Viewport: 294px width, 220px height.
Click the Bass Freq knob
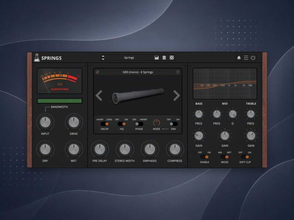(199, 114)
